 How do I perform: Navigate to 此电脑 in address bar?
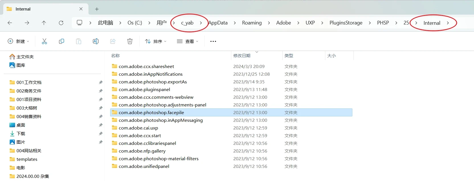point(105,23)
